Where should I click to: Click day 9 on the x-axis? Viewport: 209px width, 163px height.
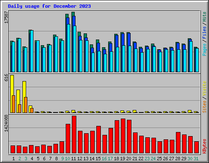click(x=62, y=159)
